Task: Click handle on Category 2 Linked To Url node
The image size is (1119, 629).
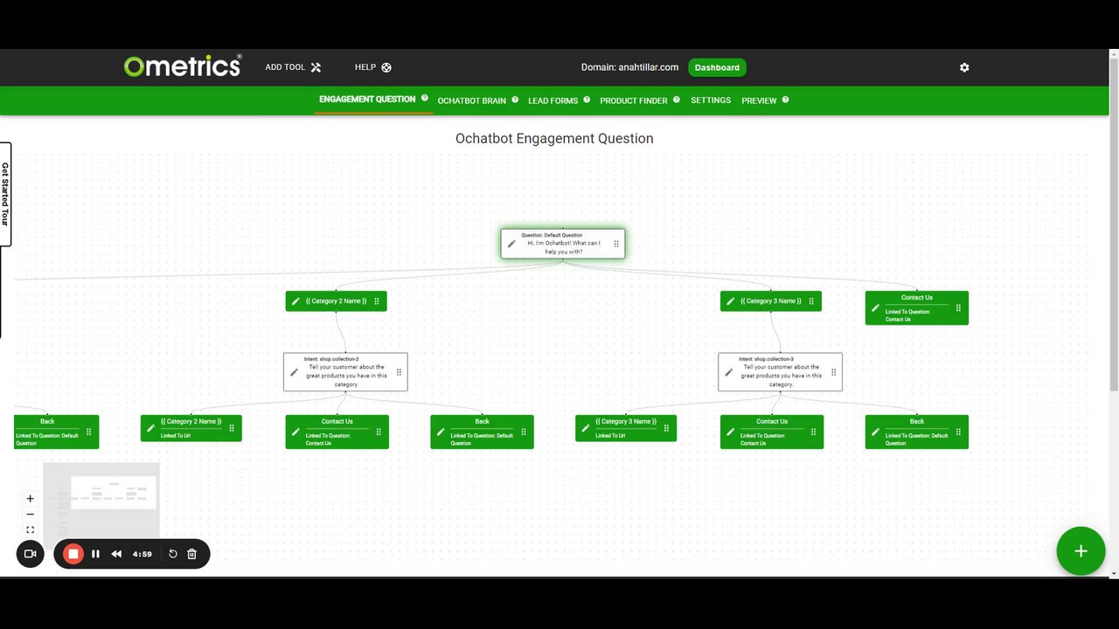Action: tap(232, 428)
